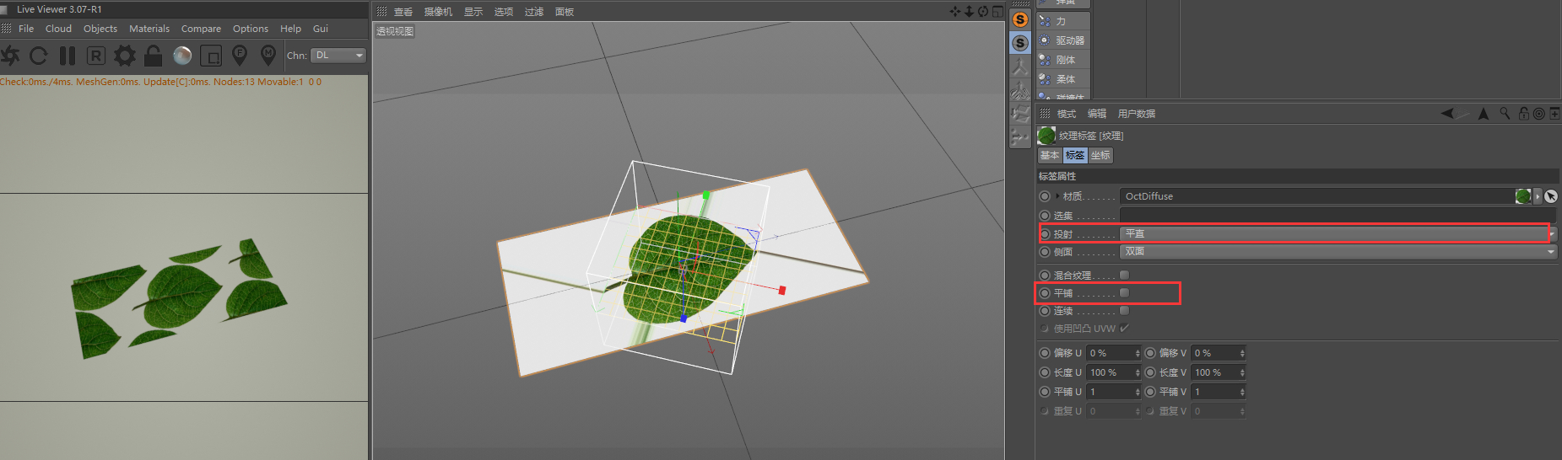Click the clay mode sphere icon
Viewport: 1562px width, 460px height.
182,56
